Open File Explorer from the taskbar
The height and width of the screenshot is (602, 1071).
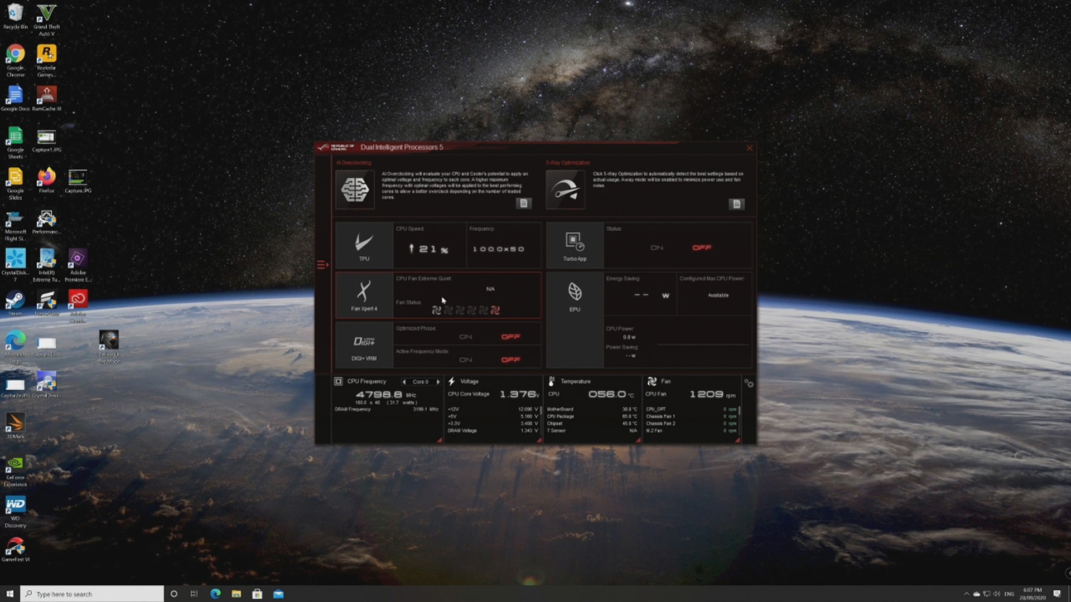[x=237, y=594]
